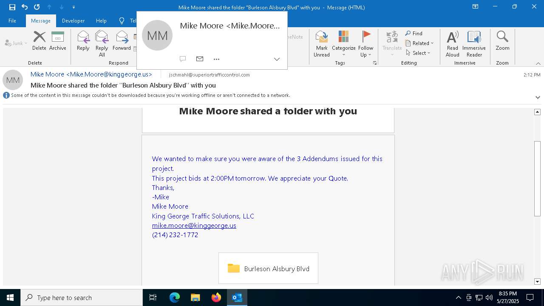Mark the message as Unread
Viewport: 544px width, 306px height.
[322, 44]
